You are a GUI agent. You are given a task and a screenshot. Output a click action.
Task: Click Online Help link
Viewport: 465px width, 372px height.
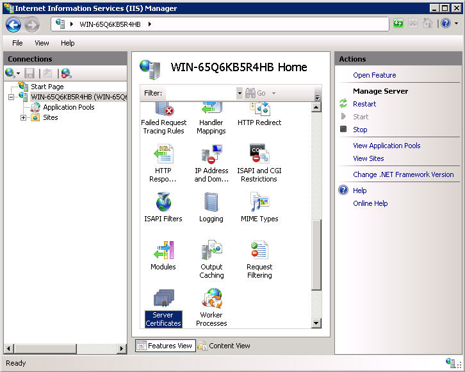(x=370, y=203)
